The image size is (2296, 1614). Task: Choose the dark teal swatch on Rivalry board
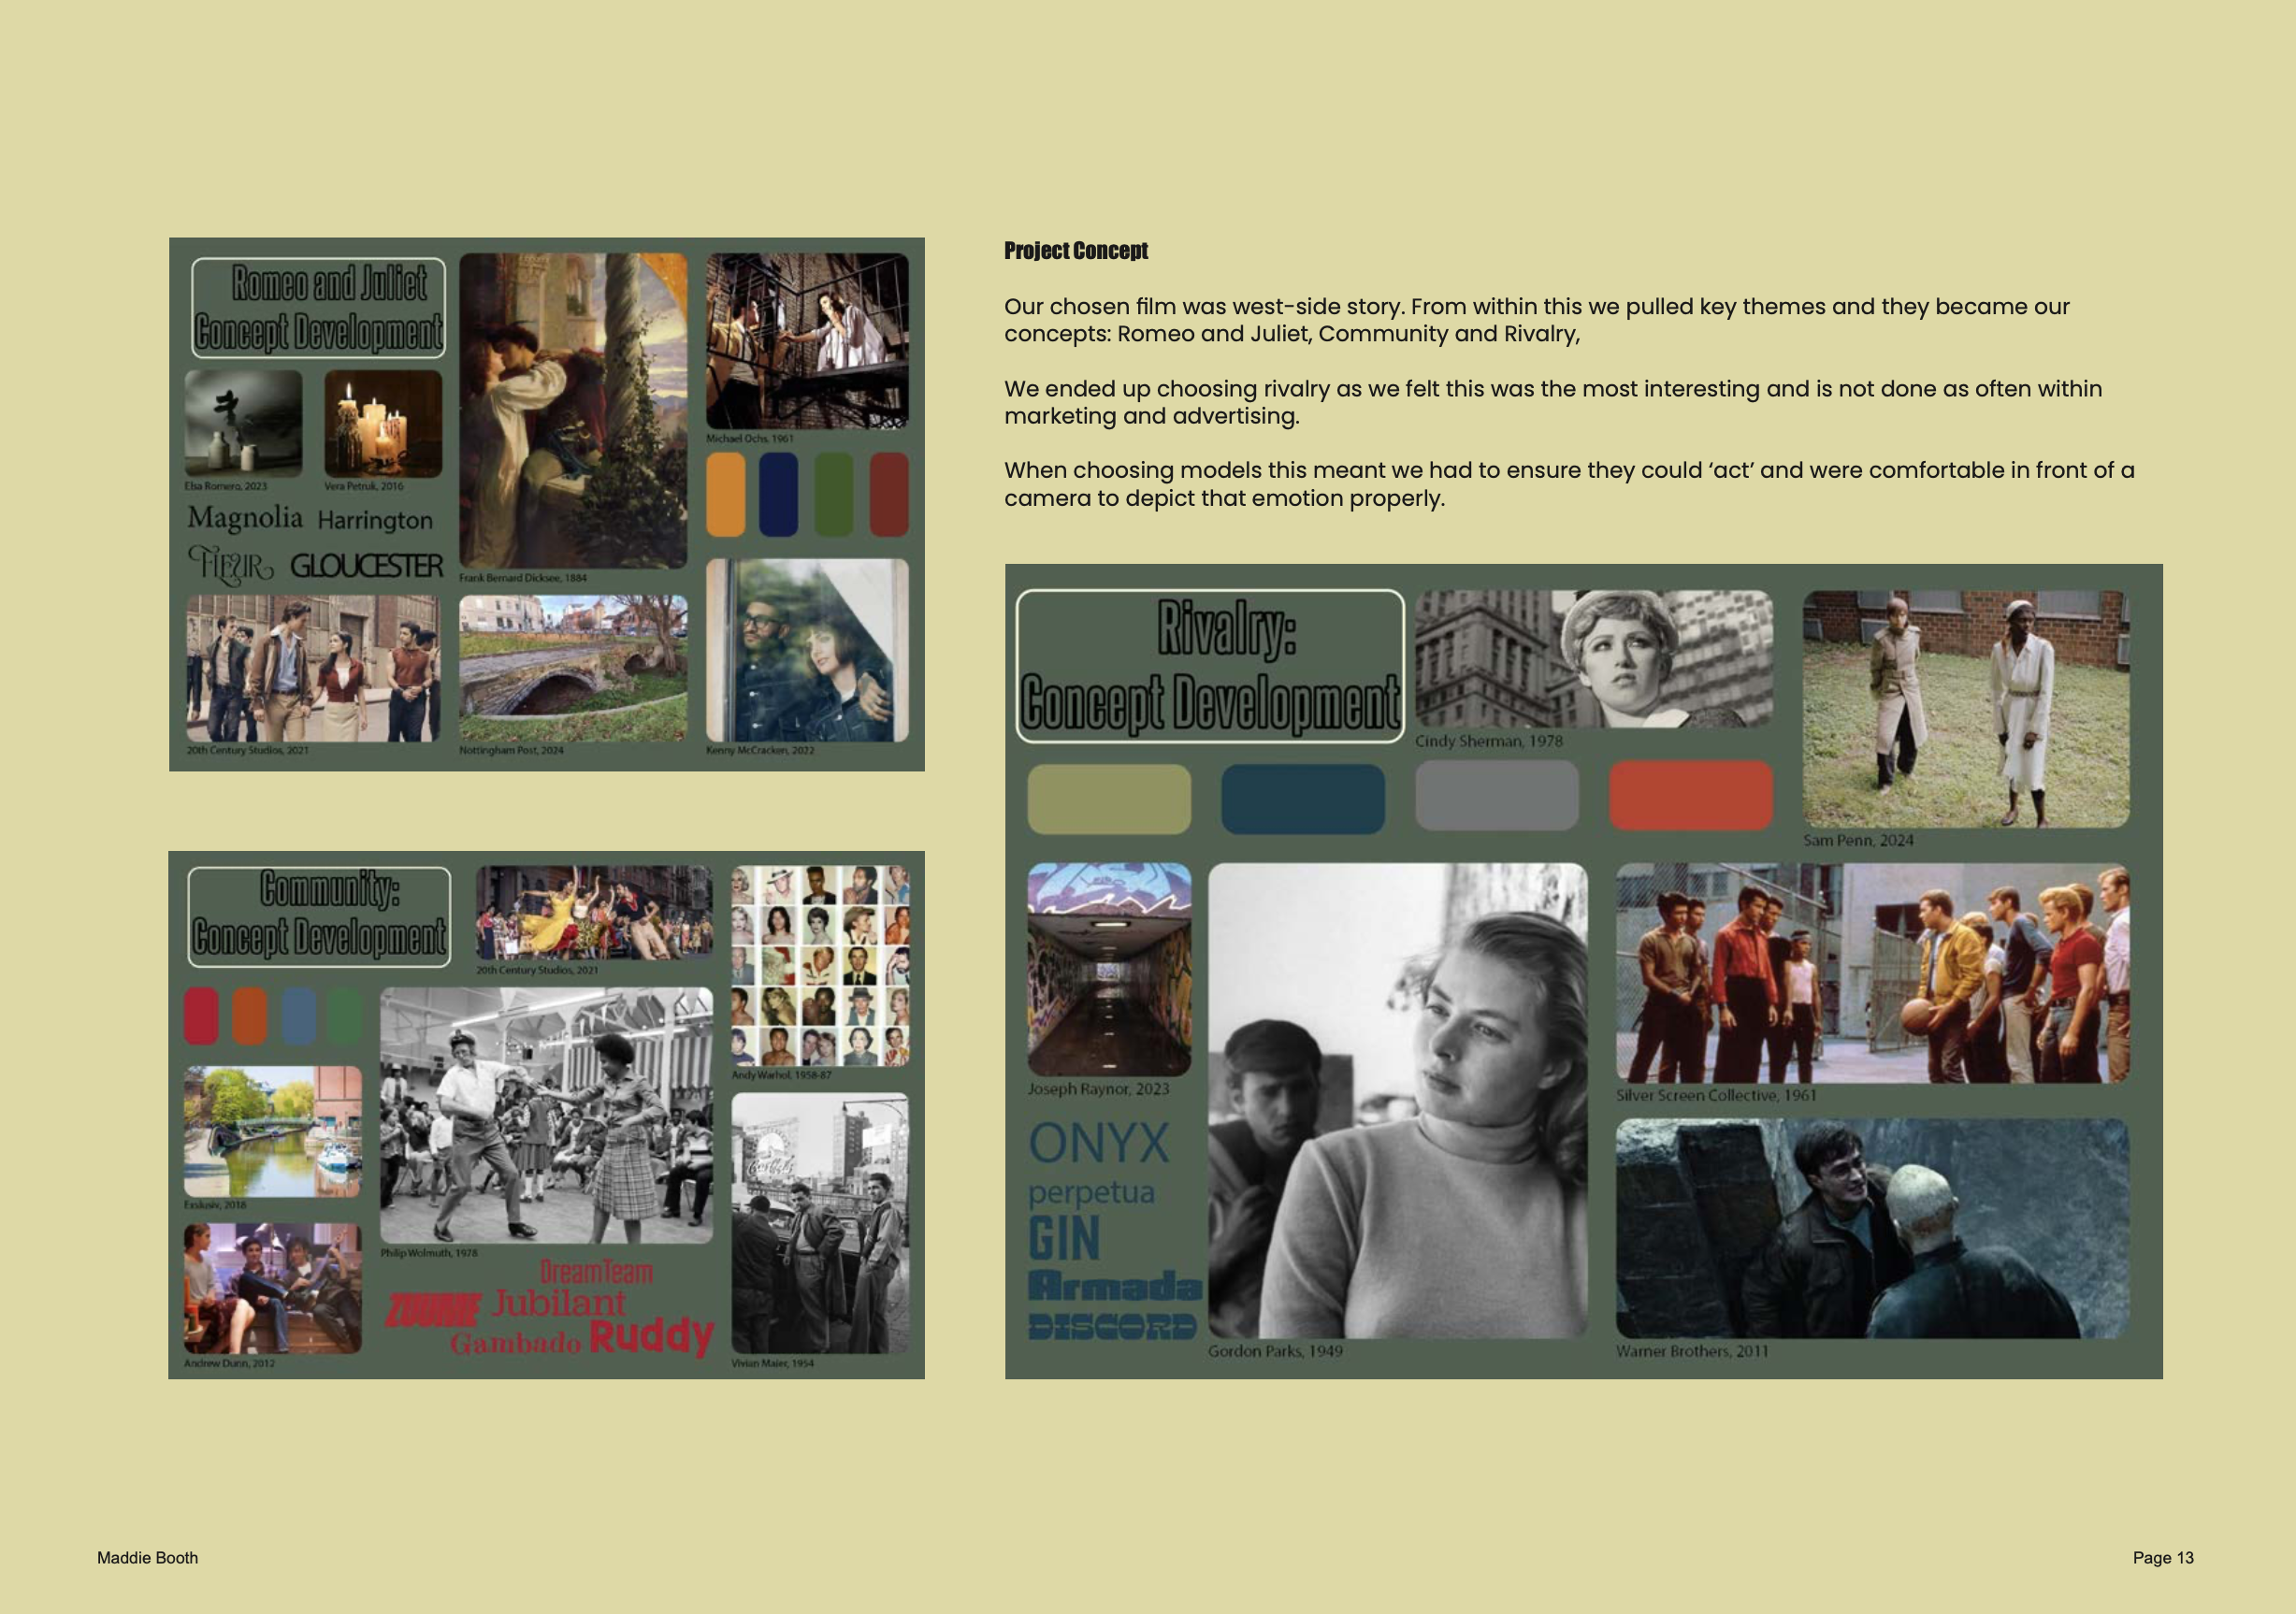(x=1303, y=799)
